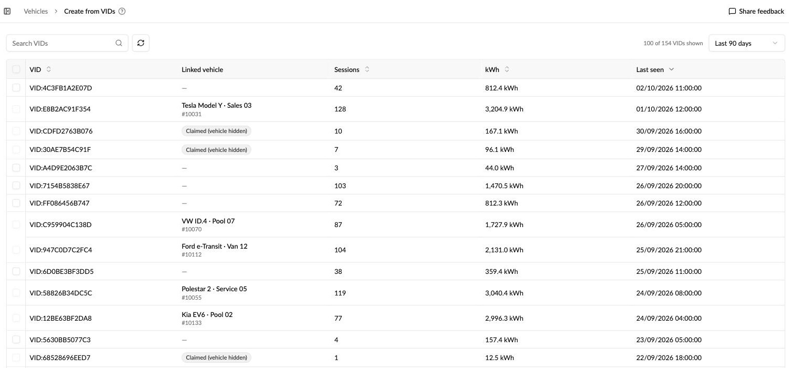Check the row VID:4C3FB1A2E07D

tap(16, 88)
